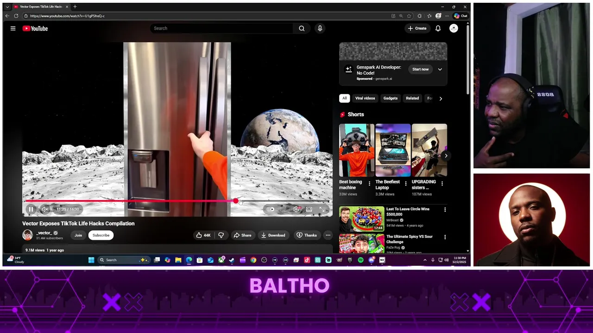Image resolution: width=593 pixels, height=333 pixels.
Task: Download the video
Action: tap(273, 235)
